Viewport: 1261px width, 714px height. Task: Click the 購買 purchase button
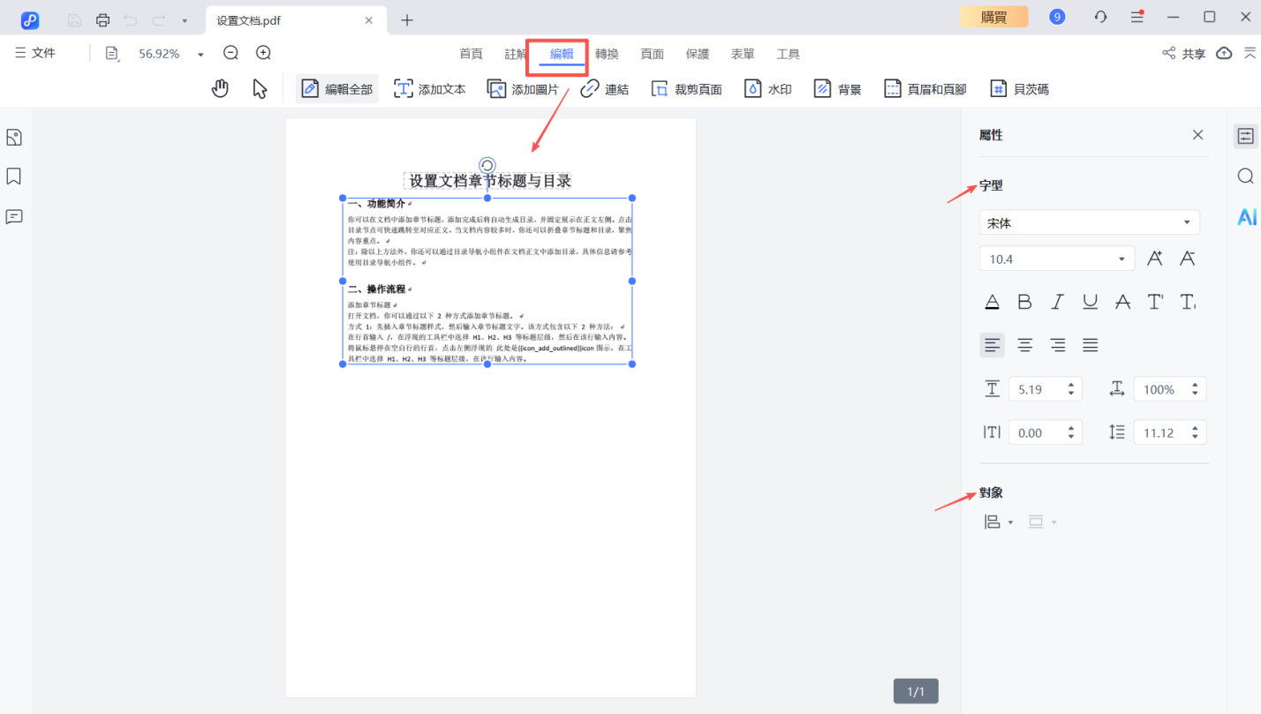tap(993, 17)
